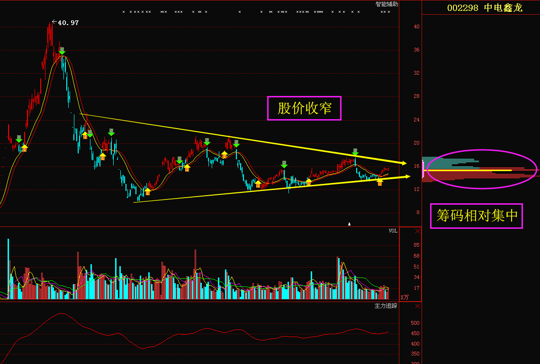Click the leftmost yellow buy marker
Viewport: 540px width, 364px height.
pyautogui.click(x=25, y=148)
